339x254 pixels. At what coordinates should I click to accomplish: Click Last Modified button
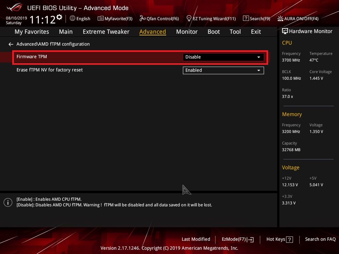196,239
